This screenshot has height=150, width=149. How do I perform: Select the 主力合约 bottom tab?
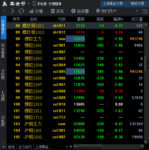pyautogui.click(x=25, y=147)
